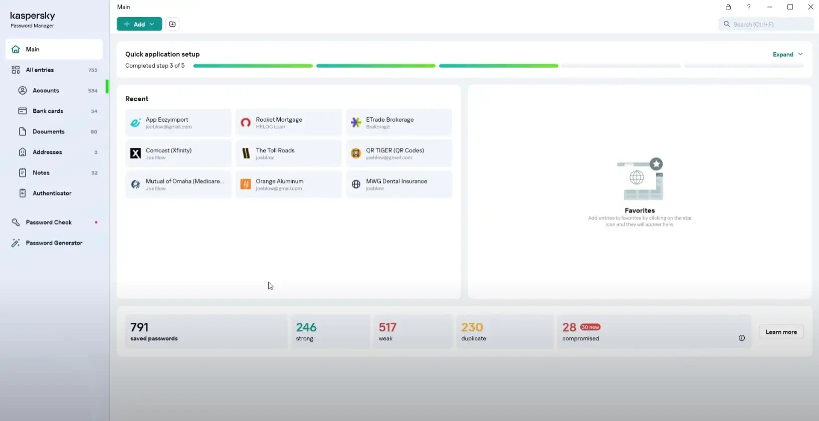Open the 28 compromised passwords tile
Viewport: 819px width, 421px height.
647,332
